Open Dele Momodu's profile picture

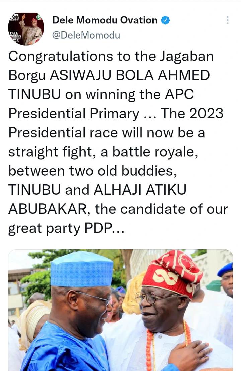click(26, 29)
